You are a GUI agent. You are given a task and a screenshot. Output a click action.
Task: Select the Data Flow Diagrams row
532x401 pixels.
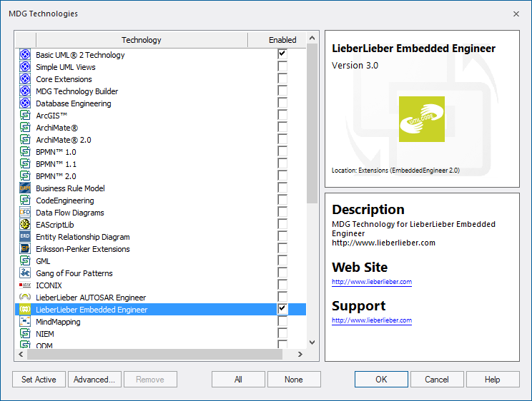pyautogui.click(x=160, y=213)
